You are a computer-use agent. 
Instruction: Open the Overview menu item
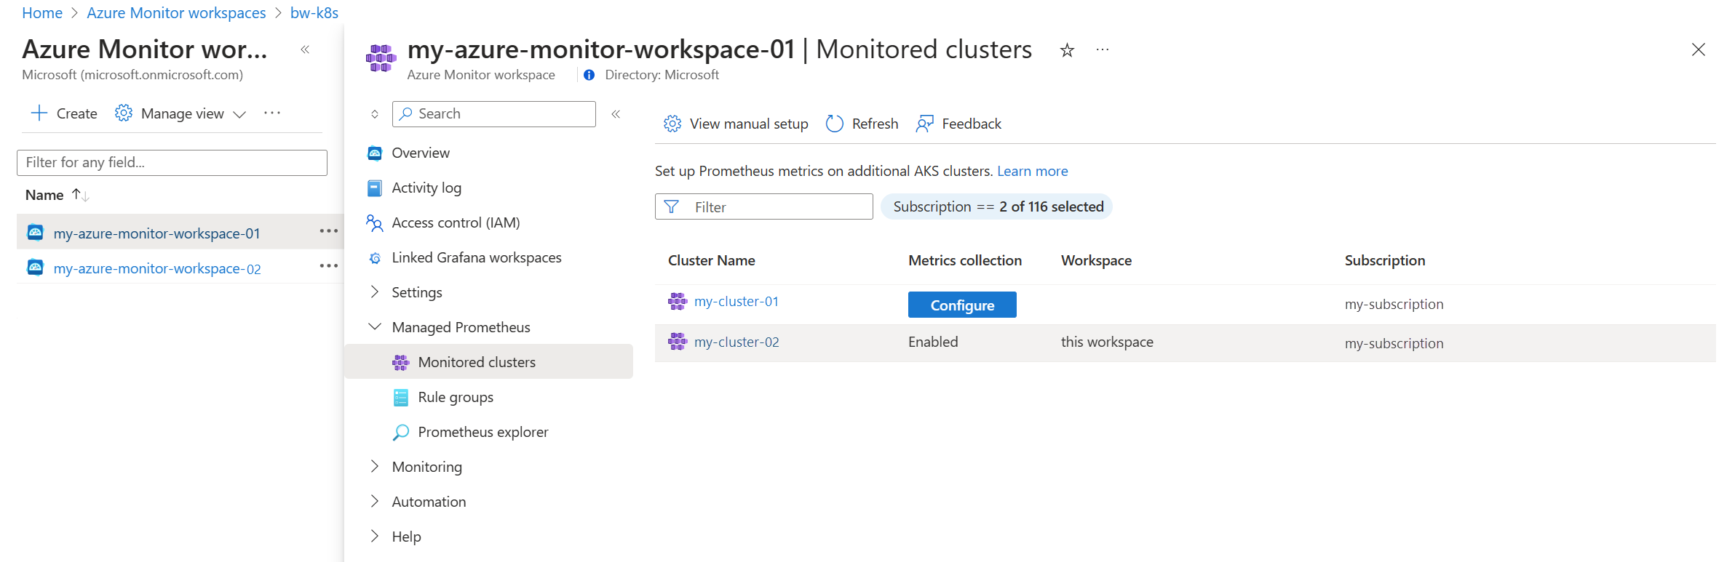[420, 153]
